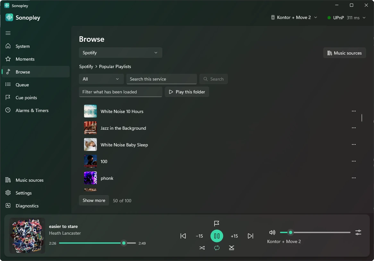Open more options for the 100 playlist

click(354, 161)
